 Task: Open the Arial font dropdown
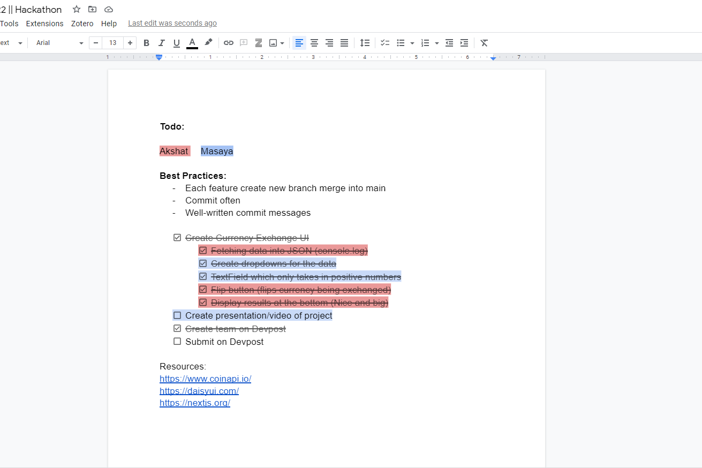[59, 43]
